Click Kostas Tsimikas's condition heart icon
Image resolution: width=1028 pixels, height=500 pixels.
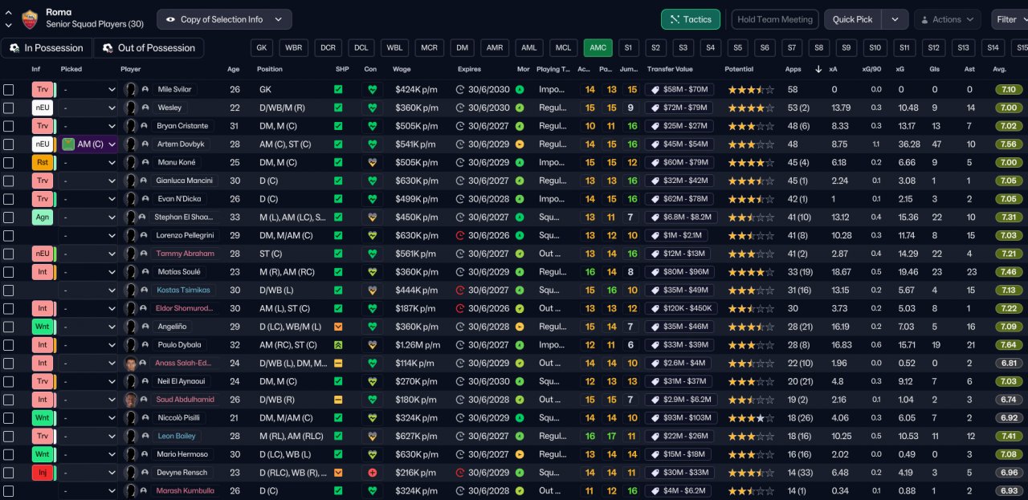[371, 291]
